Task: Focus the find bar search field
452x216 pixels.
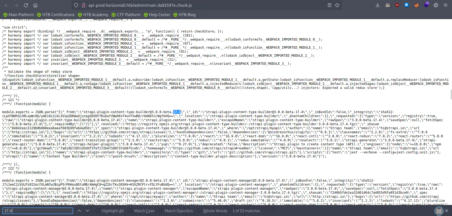Action: tap(38, 211)
